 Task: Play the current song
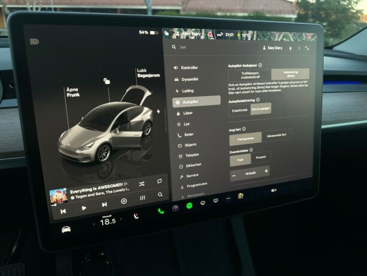coord(84,208)
